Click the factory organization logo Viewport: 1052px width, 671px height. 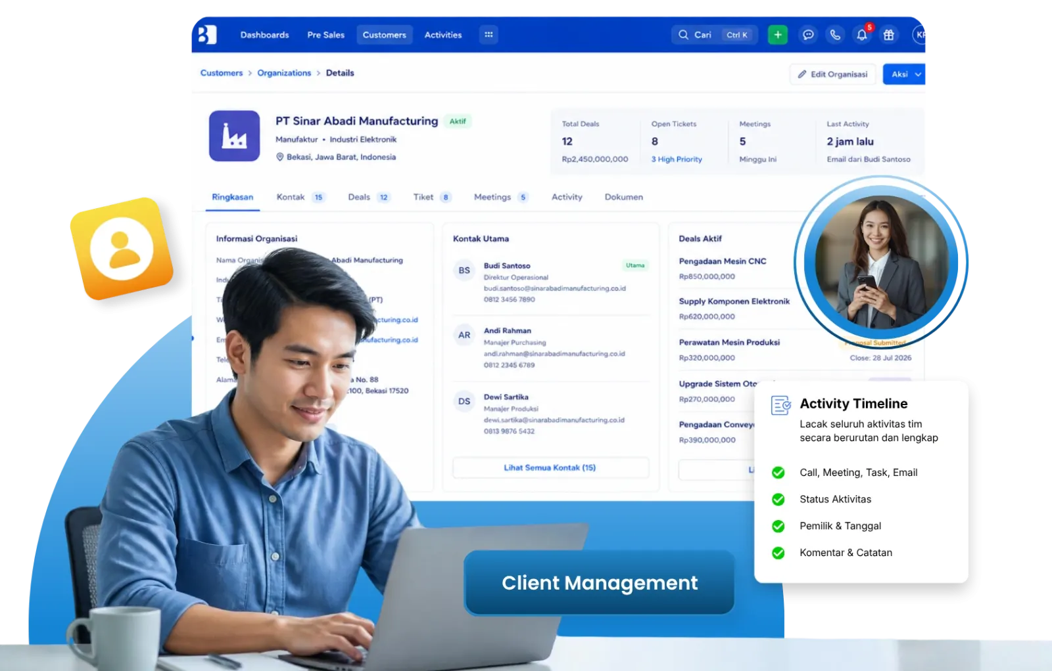coord(235,136)
